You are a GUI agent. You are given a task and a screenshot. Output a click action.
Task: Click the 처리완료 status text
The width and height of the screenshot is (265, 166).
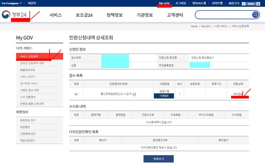coord(238,94)
